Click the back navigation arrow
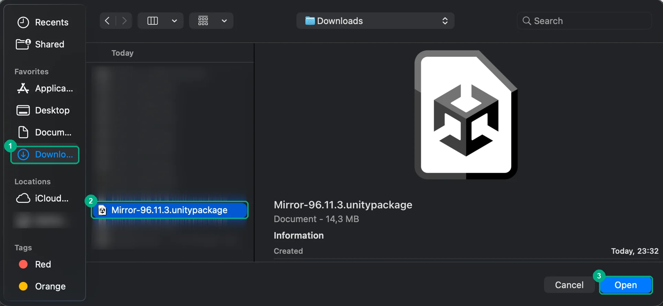The image size is (663, 306). 107,21
